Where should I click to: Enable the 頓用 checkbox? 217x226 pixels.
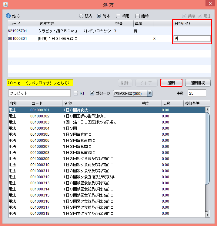coord(118,16)
